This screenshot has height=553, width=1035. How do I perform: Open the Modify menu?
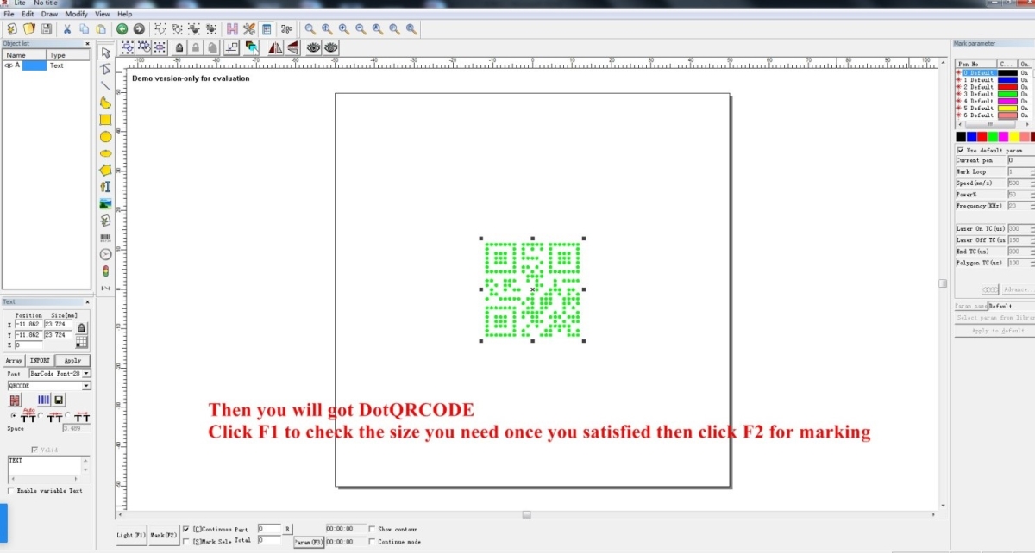point(76,15)
